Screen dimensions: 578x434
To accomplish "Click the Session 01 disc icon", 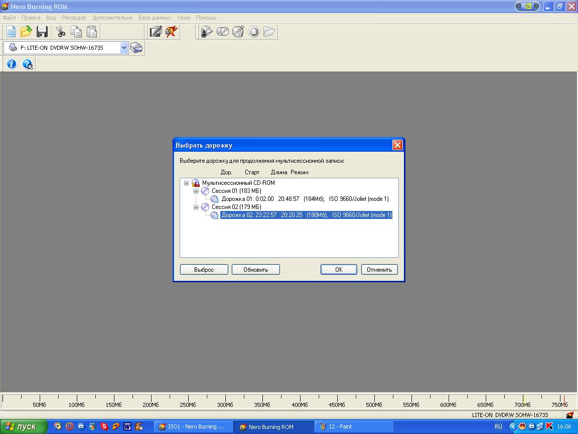I will tap(205, 191).
